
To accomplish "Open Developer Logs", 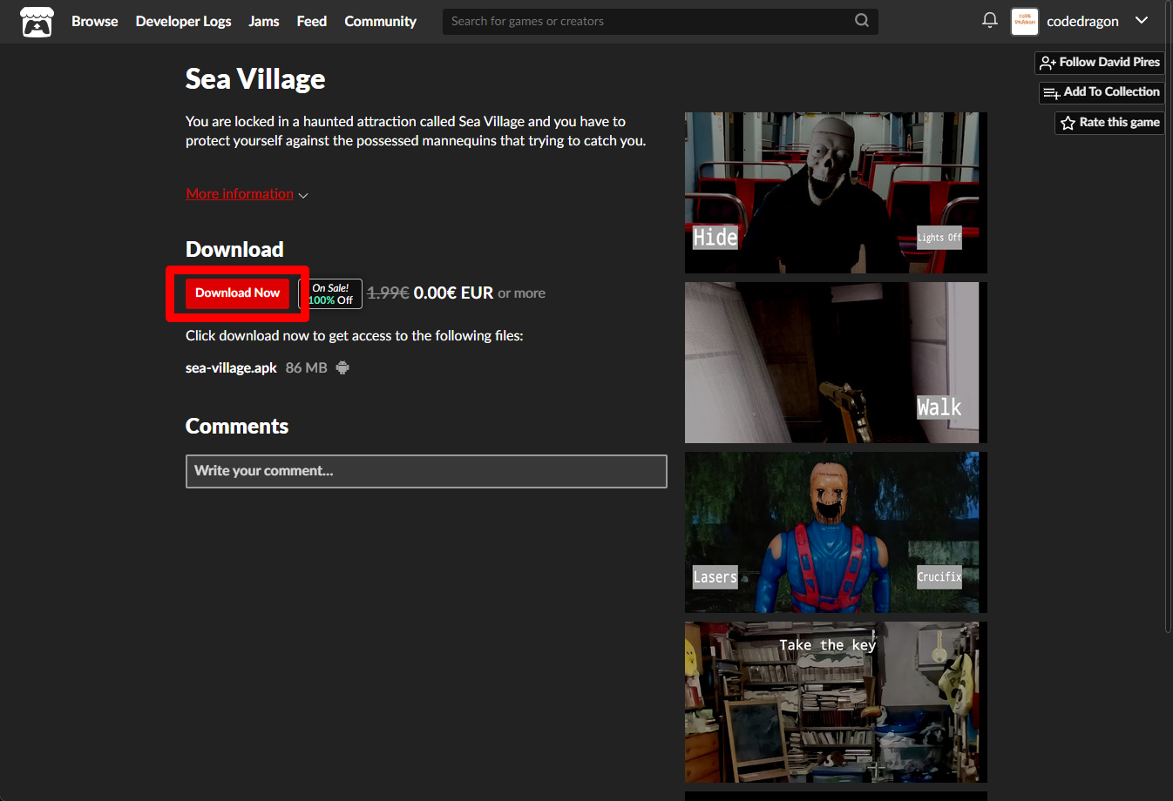I will click(183, 21).
